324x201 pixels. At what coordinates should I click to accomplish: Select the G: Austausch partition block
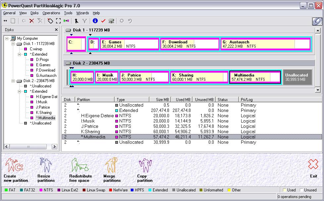[265, 44]
